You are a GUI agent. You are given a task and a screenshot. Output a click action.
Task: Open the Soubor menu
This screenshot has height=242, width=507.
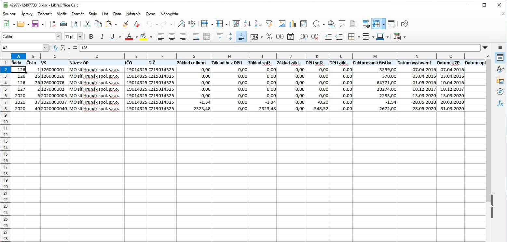[x=9, y=14]
